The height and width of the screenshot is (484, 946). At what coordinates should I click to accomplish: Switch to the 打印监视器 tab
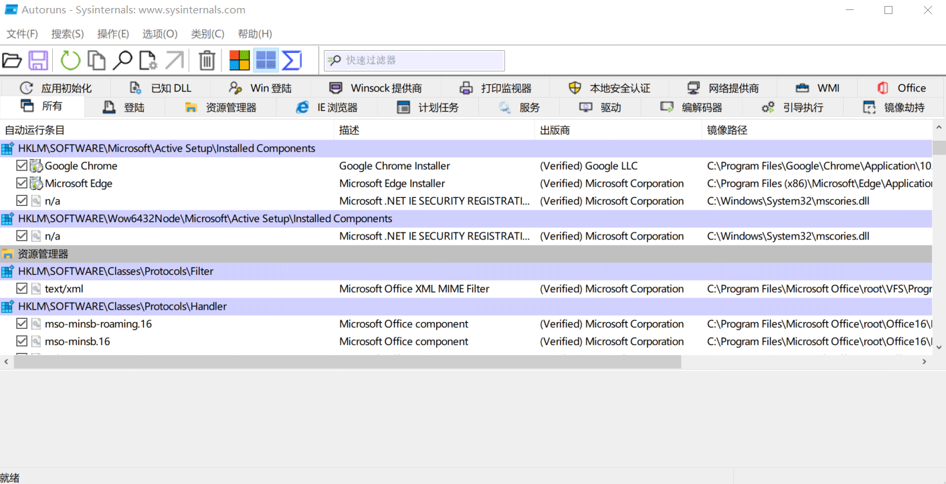pyautogui.click(x=496, y=88)
